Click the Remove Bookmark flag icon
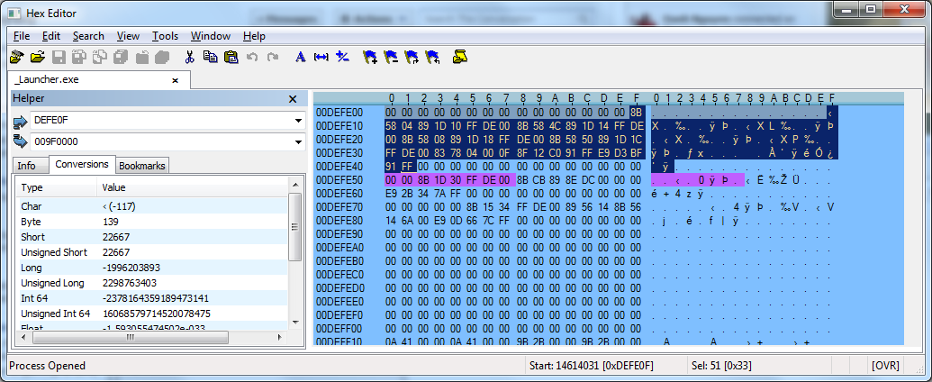Image resolution: width=932 pixels, height=382 pixels. pyautogui.click(x=391, y=58)
